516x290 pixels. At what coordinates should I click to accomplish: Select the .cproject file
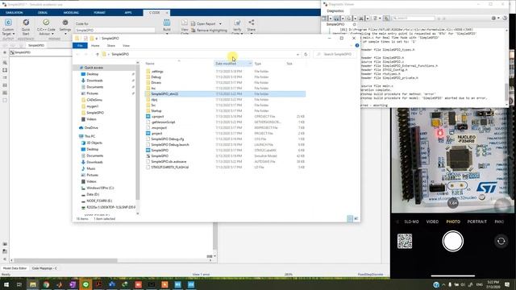158,116
